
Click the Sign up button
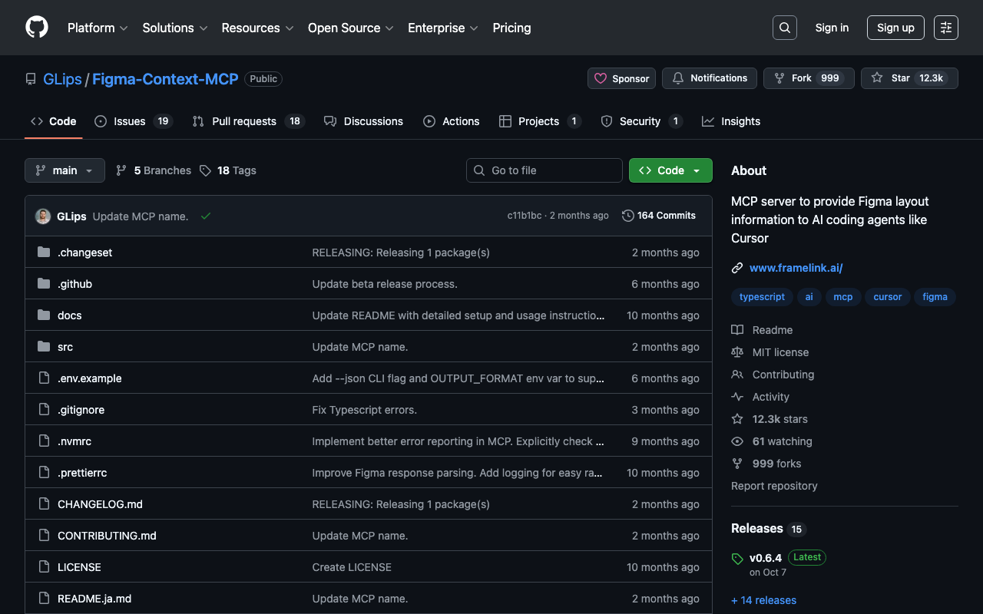895,28
